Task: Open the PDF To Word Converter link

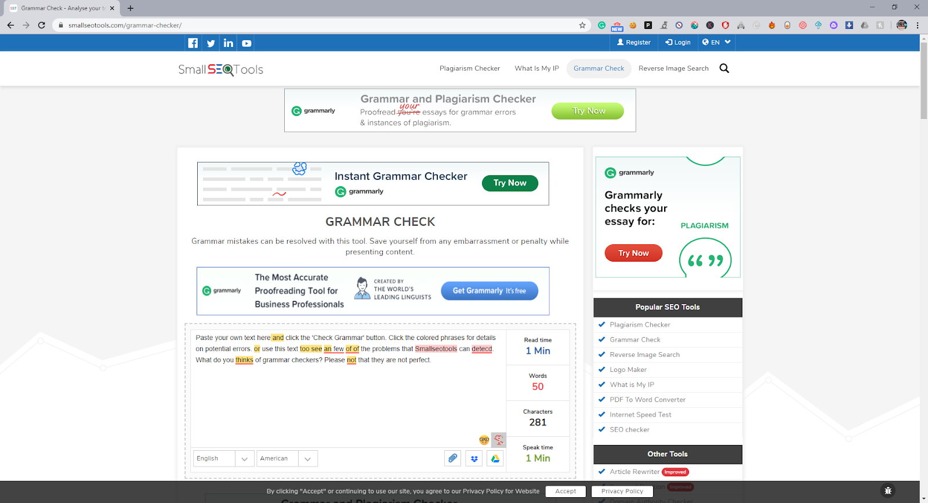Action: pos(647,400)
